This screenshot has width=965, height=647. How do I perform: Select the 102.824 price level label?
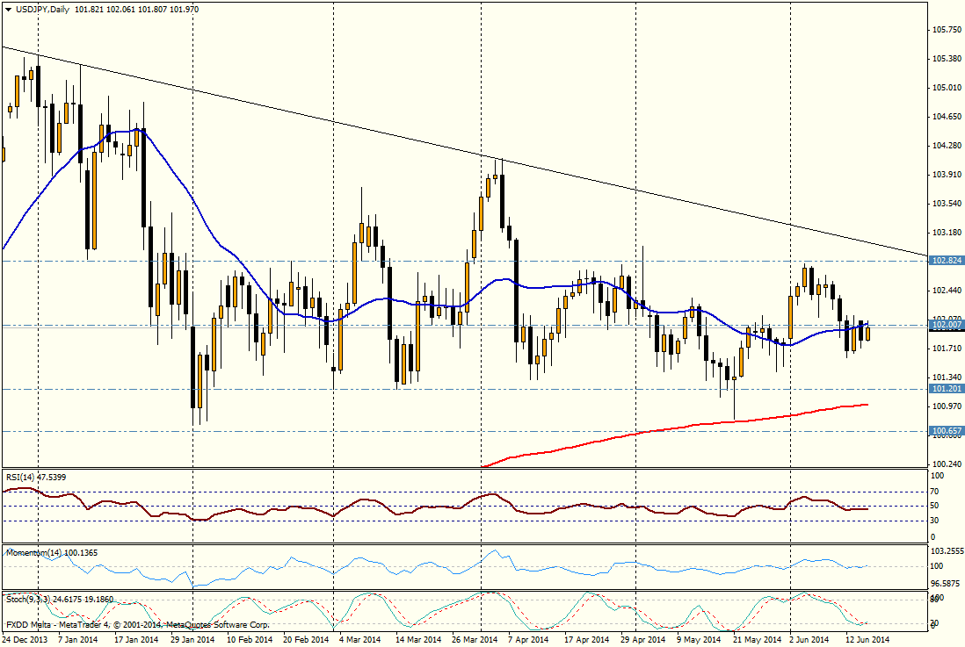[947, 261]
